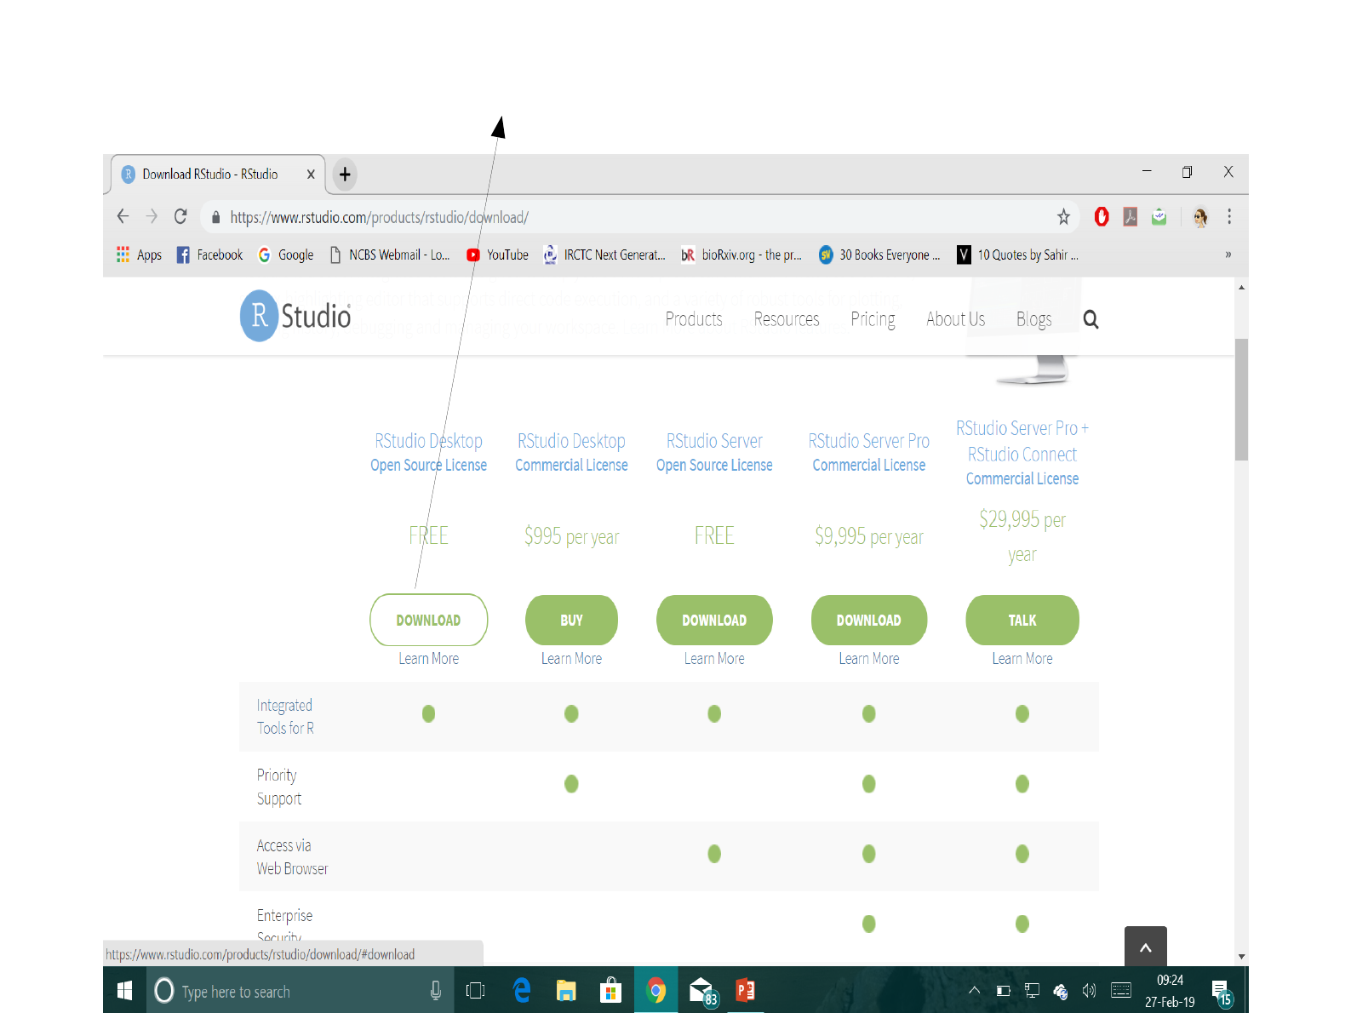Click Learn More under the BUY button
The height and width of the screenshot is (1013, 1351).
click(x=571, y=659)
